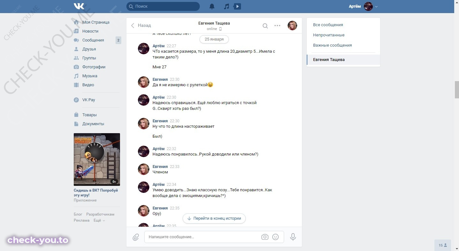Viewport: 459px width, 251px height.
Task: Click the 22:34 message timestamp
Action: point(171,185)
